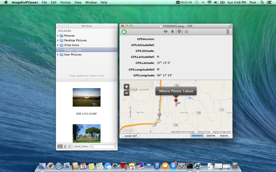Click the Locate Self button
276x172 pixels.
pyautogui.click(x=130, y=136)
